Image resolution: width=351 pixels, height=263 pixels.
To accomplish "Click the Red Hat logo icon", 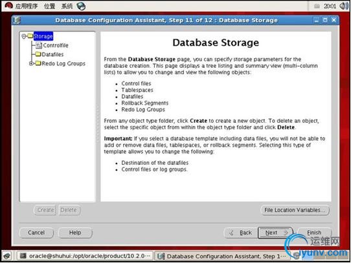I will click(x=8, y=6).
